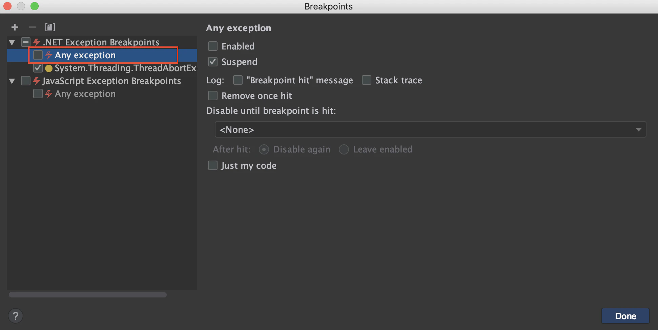Uncheck the Suspend checkbox
658x330 pixels.
point(213,62)
